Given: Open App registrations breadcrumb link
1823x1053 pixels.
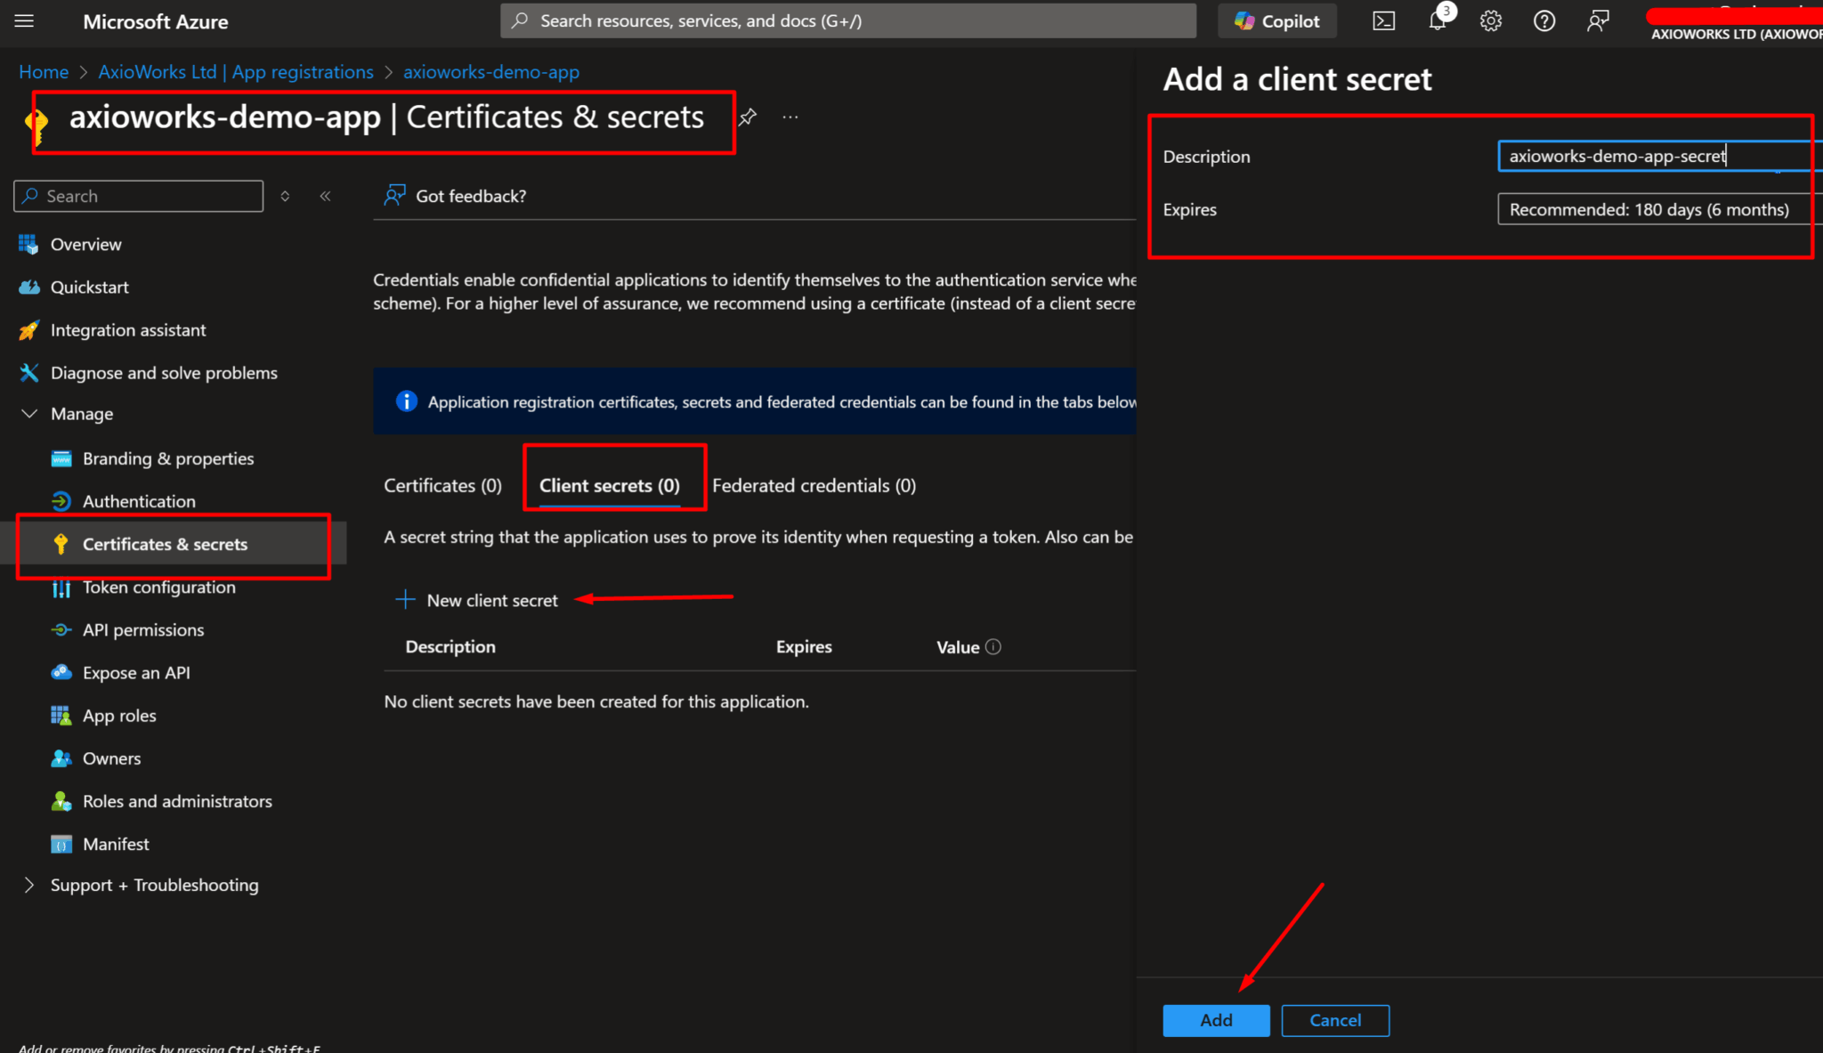Looking at the screenshot, I should (x=235, y=71).
